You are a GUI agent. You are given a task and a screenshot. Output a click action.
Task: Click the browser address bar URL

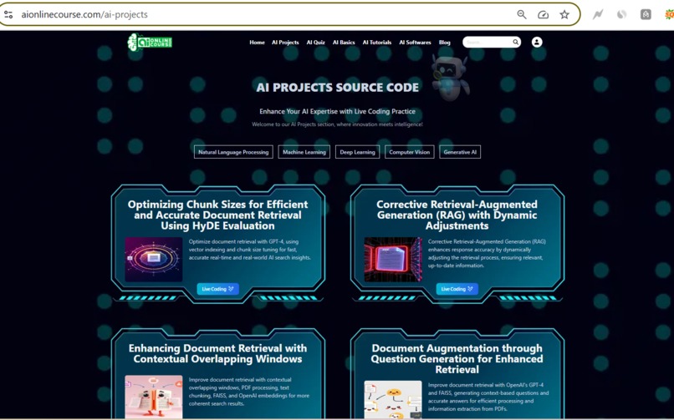click(x=84, y=14)
